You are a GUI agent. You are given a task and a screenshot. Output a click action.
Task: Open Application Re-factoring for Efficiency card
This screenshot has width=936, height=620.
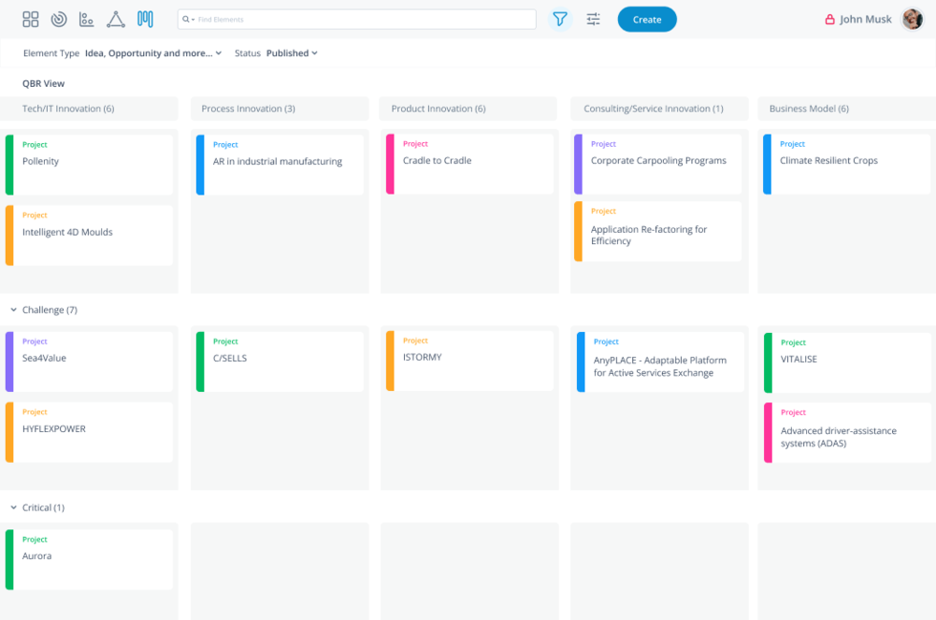click(658, 231)
